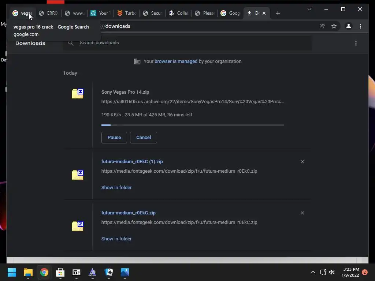This screenshot has width=375, height=281.
Task: Open the tab search chevron
Action: (x=309, y=9)
